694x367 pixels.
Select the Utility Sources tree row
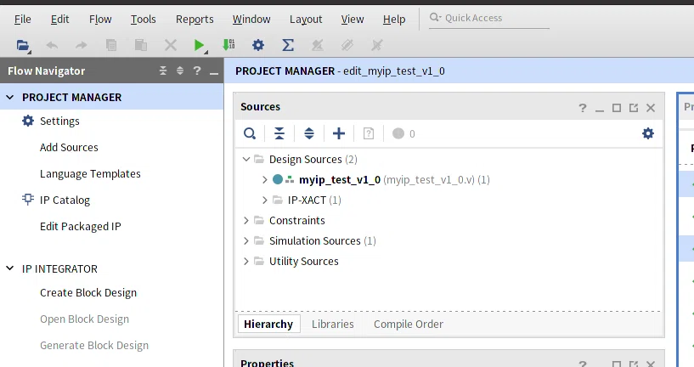(x=296, y=261)
